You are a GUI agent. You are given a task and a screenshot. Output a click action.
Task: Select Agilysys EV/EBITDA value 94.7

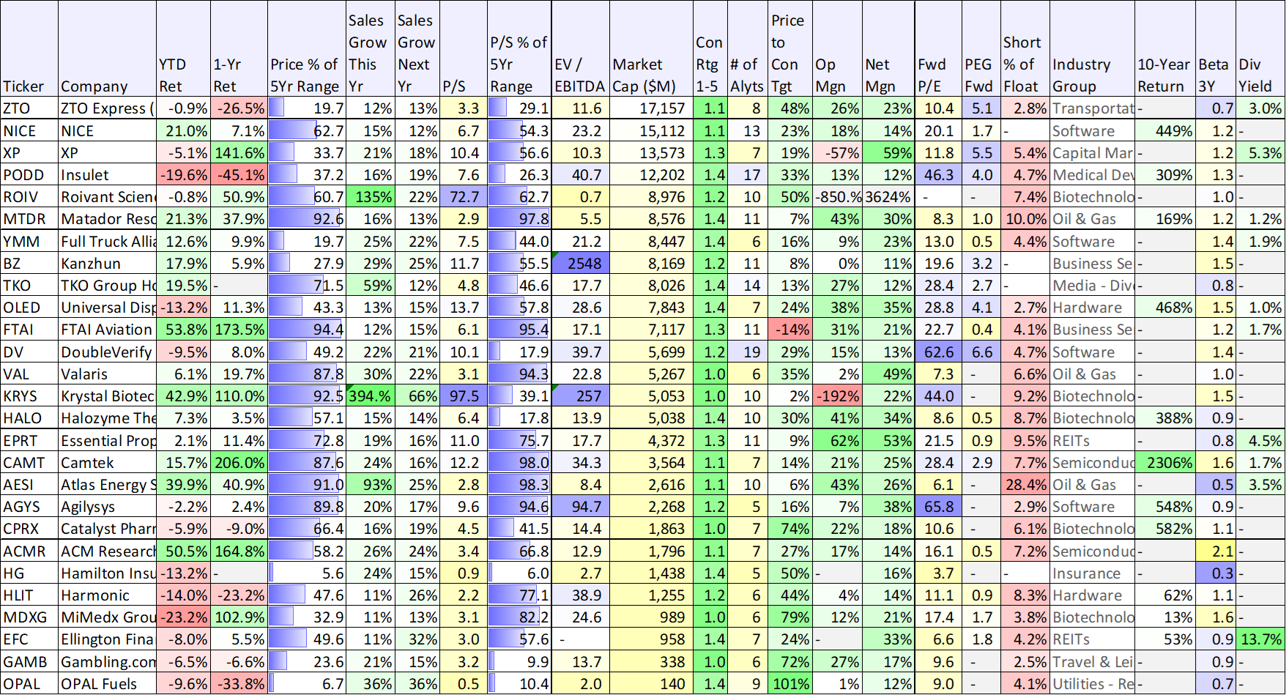[581, 507]
